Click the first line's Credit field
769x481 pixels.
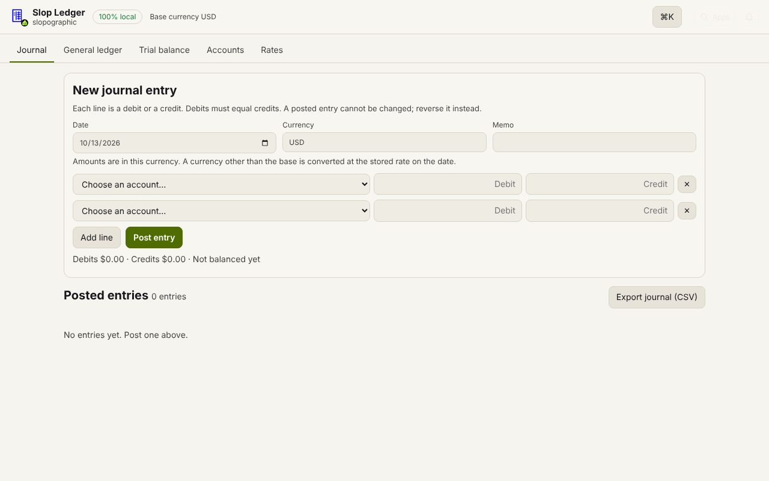(600, 184)
